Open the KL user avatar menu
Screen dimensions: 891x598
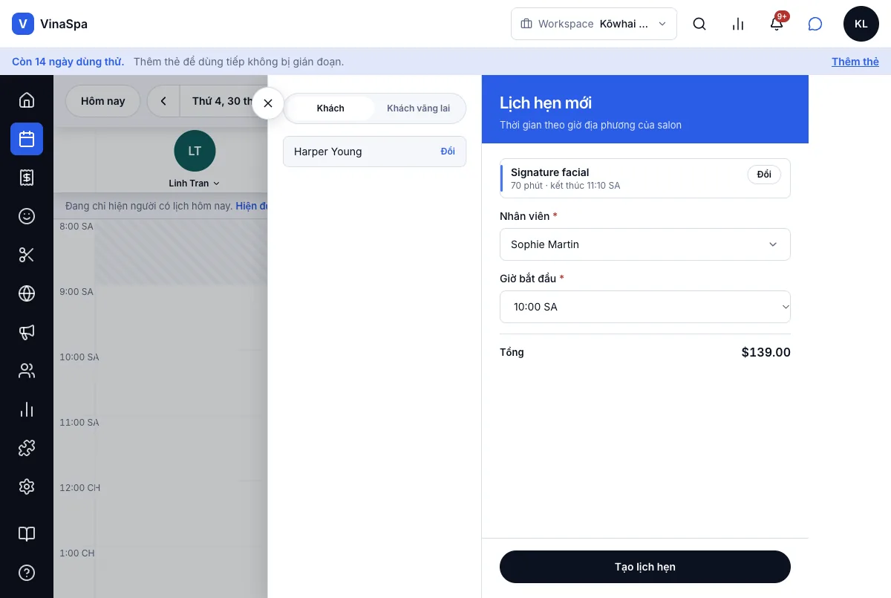(861, 24)
